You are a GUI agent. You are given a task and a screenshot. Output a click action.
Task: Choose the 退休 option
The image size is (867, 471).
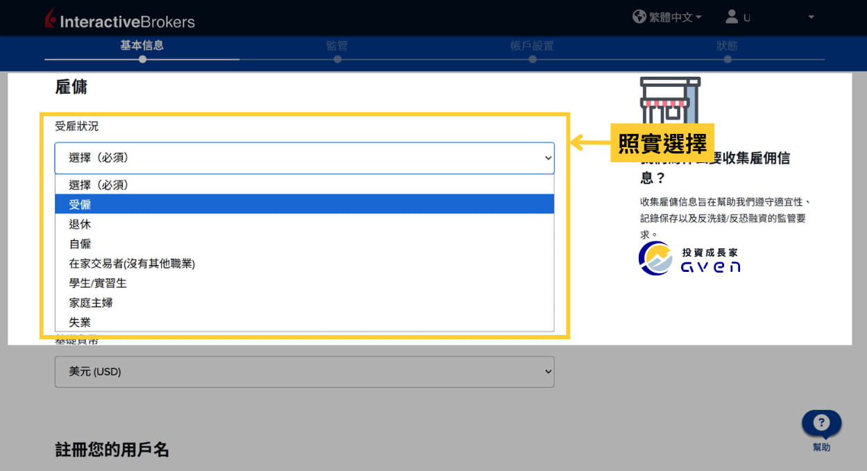coord(304,224)
